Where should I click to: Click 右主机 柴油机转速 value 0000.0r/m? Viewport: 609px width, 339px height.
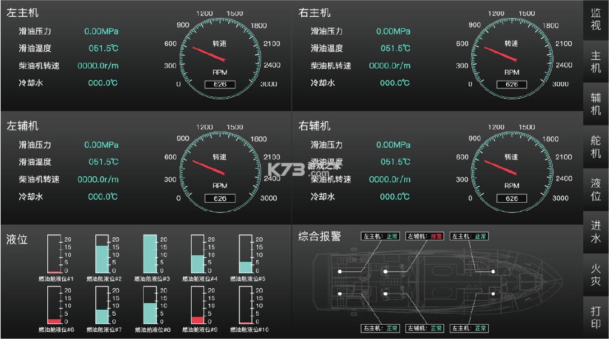point(390,66)
